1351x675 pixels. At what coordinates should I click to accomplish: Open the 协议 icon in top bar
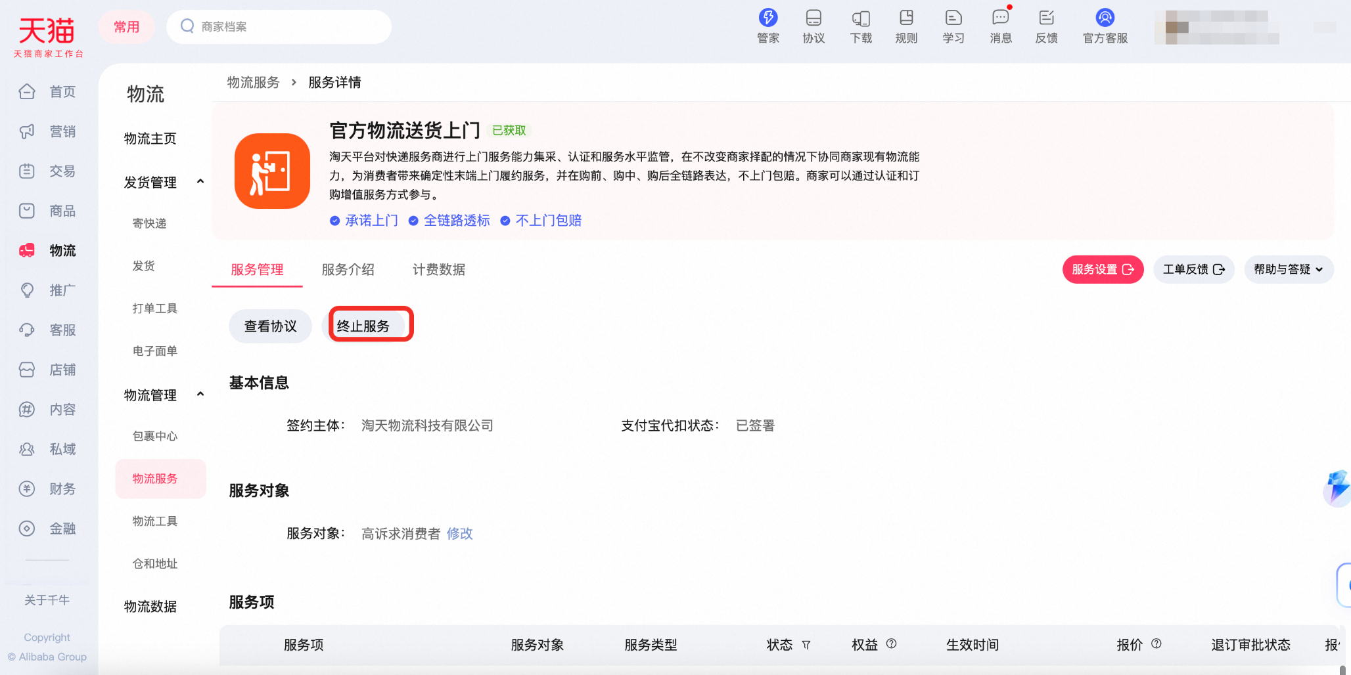813,26
